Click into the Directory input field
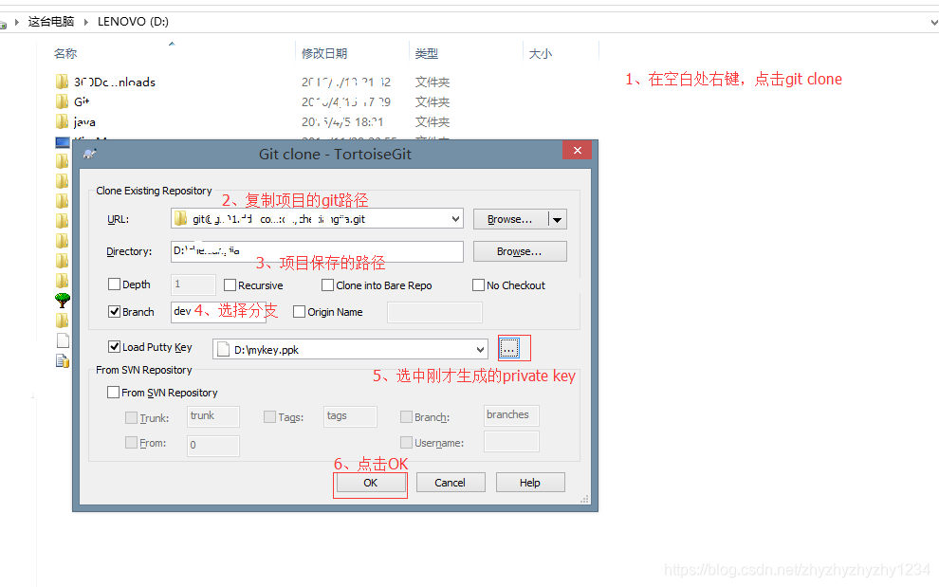Screen dimensions: 939x587 pyautogui.click(x=317, y=251)
